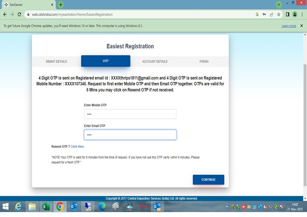This screenshot has height=217, width=307.
Task: Open Chrome three-dot menu
Action: coord(302,14)
